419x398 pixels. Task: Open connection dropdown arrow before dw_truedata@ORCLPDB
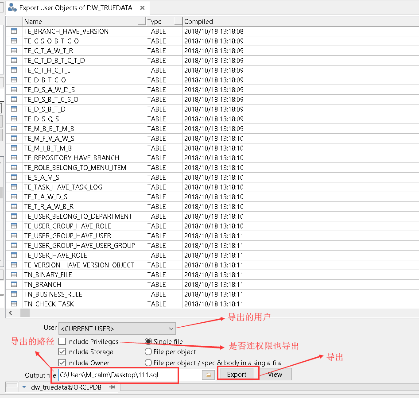coord(24,387)
